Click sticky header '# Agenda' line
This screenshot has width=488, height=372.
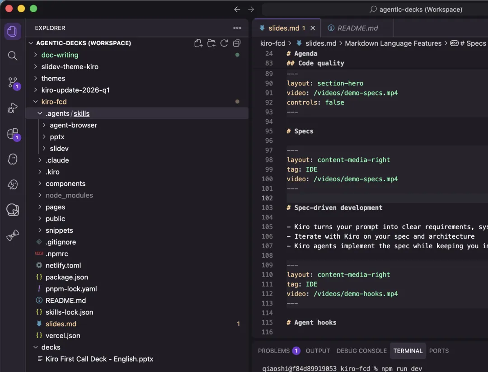(x=302, y=53)
